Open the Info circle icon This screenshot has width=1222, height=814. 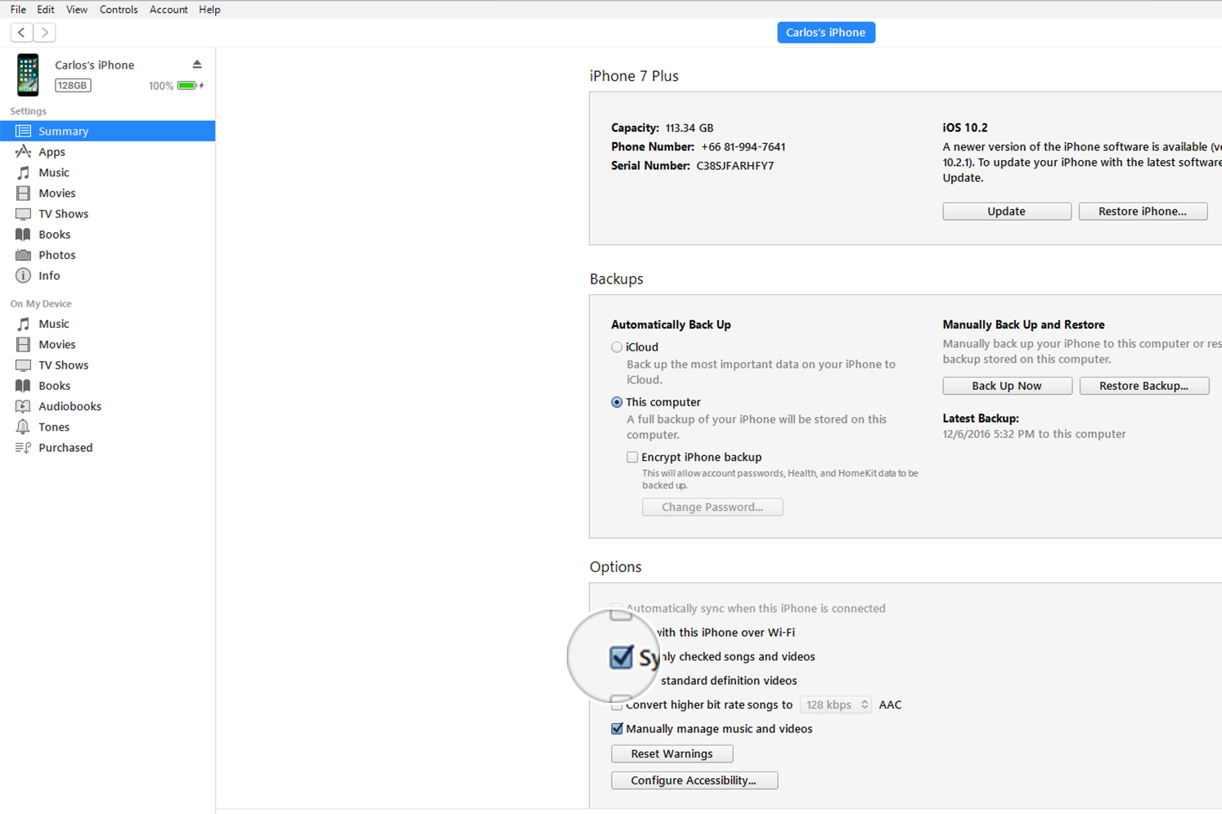coord(23,275)
